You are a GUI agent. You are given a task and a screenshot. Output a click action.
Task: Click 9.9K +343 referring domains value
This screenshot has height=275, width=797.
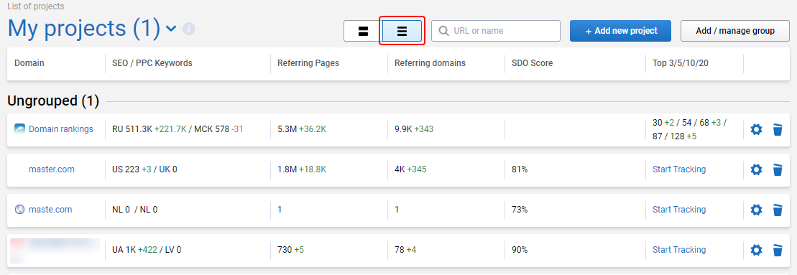pos(414,129)
